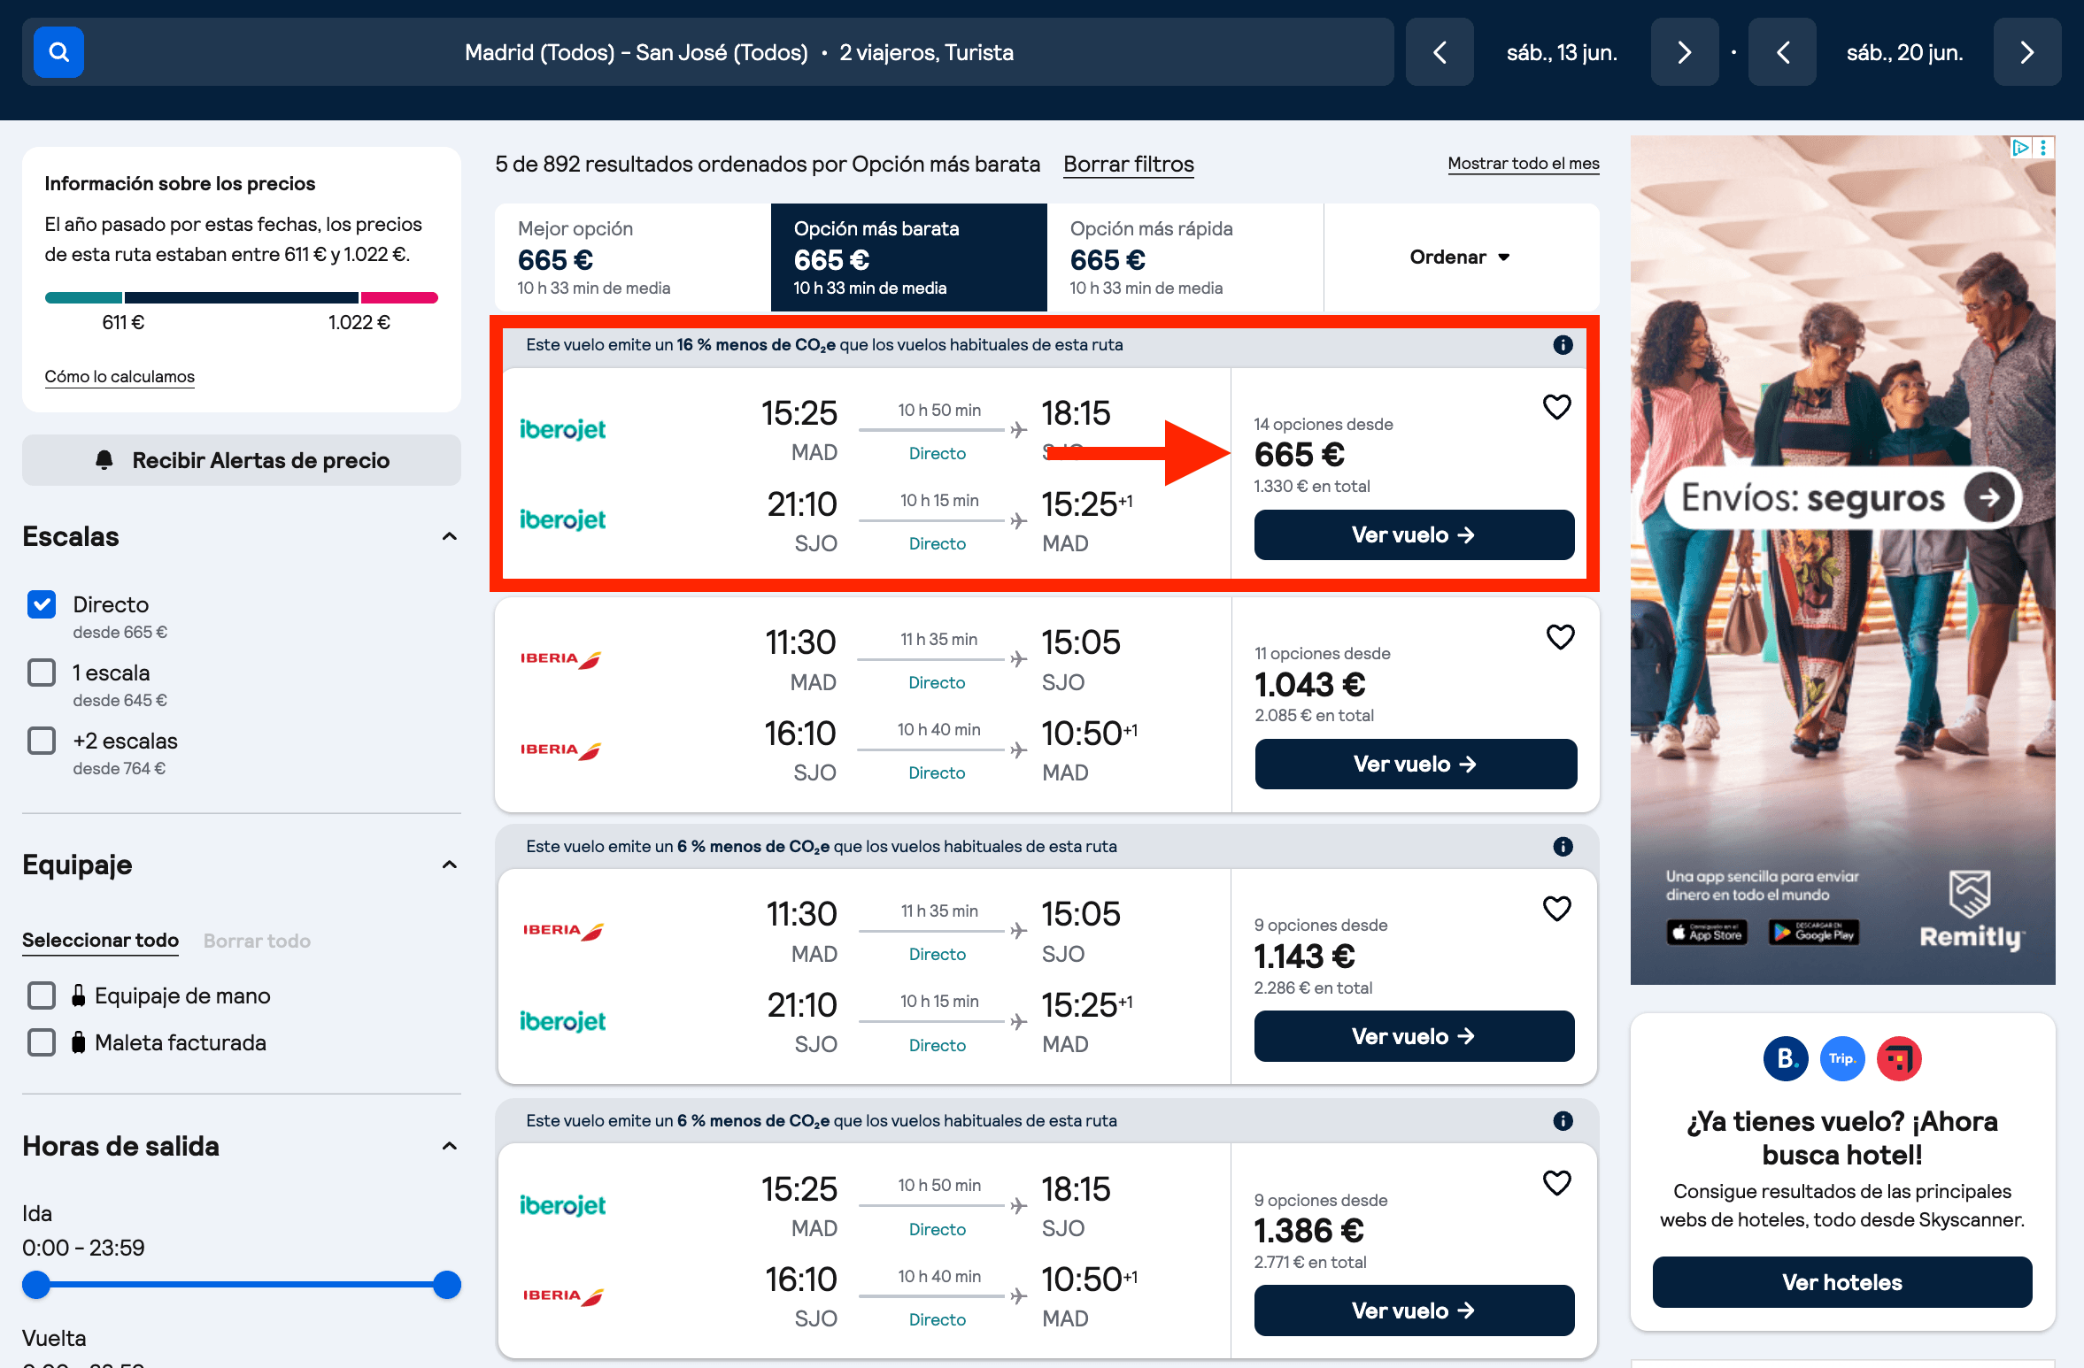The image size is (2084, 1368).
Task: Click the Trip.com logo icon
Action: 1842,1058
